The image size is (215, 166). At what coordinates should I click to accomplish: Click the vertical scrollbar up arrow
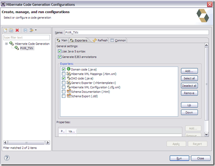pos(206,45)
